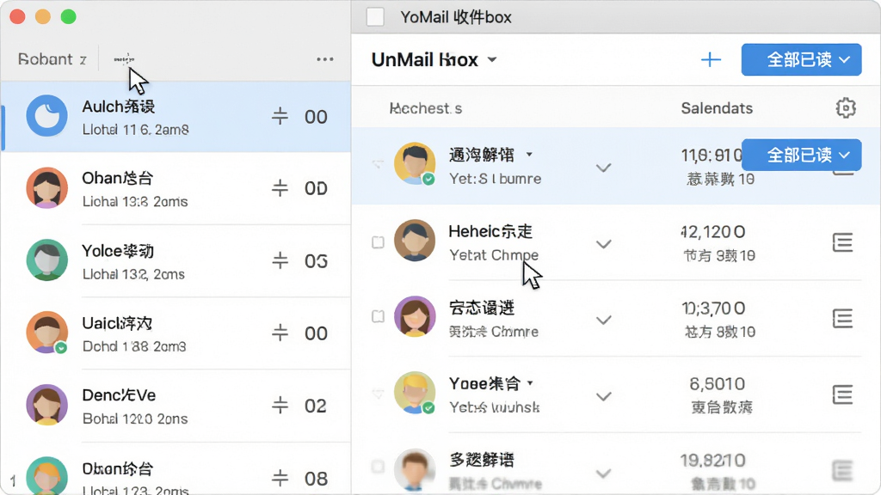Click the Yoee message preview text
The height and width of the screenshot is (495, 881).
pyautogui.click(x=495, y=406)
